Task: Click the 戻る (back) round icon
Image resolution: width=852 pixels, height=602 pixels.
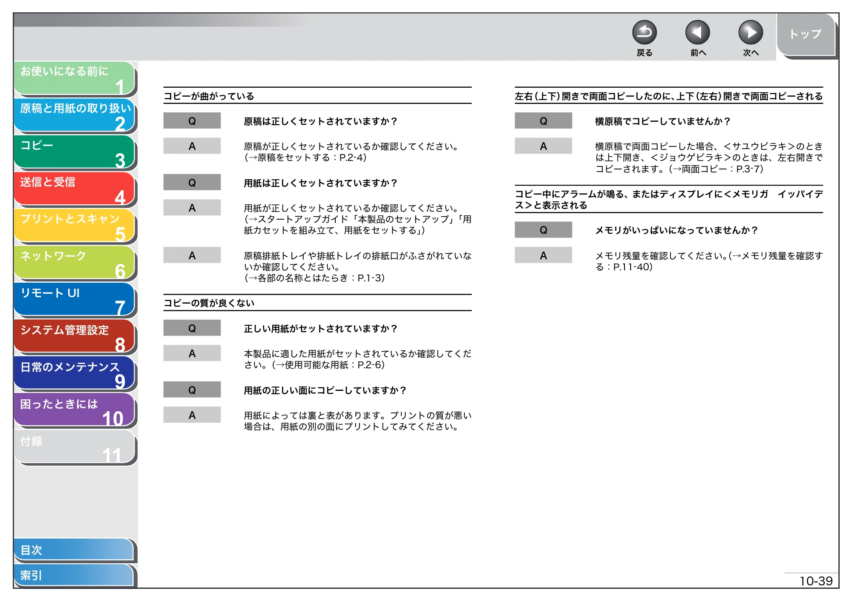Action: [644, 33]
